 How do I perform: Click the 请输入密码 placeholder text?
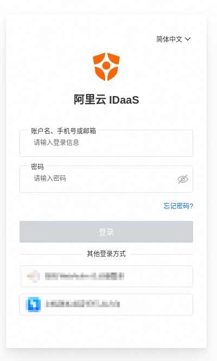(x=50, y=178)
